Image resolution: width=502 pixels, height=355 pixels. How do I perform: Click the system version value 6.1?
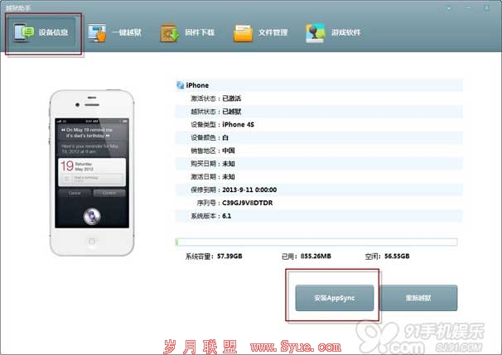click(227, 216)
